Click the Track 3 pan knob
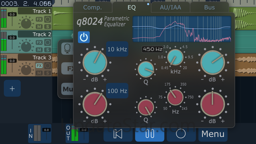Viewport: 256px width, 144px height. [x=26, y=70]
